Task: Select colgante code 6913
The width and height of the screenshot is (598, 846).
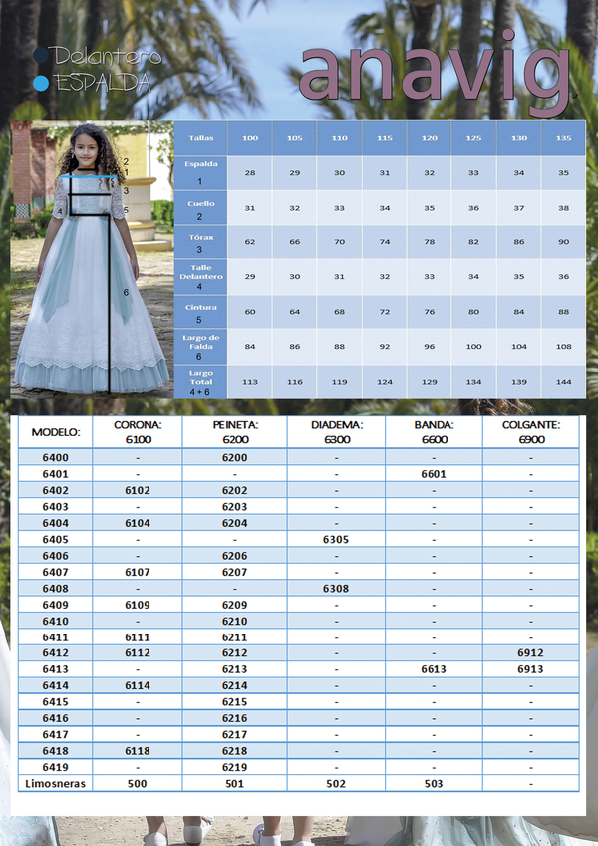Action: 530,669
